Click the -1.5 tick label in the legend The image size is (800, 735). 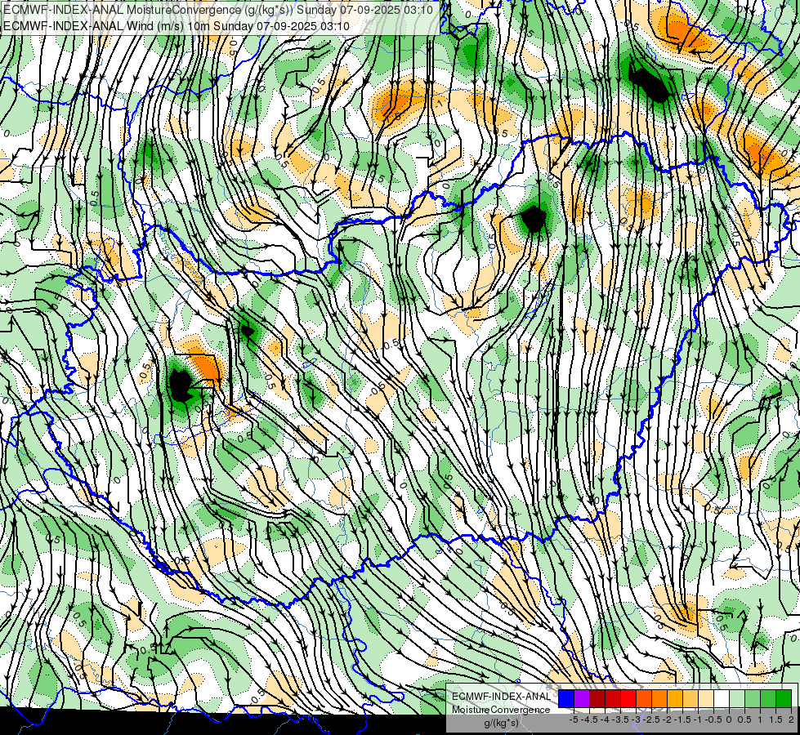pos(682,719)
